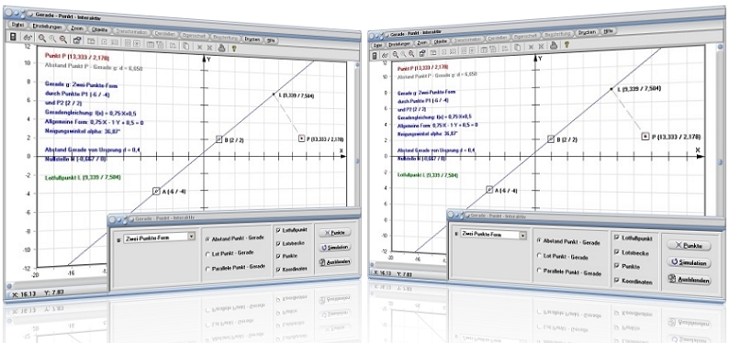Click the zoom-in magnifier in the left window
The height and width of the screenshot is (343, 729).
(42, 39)
